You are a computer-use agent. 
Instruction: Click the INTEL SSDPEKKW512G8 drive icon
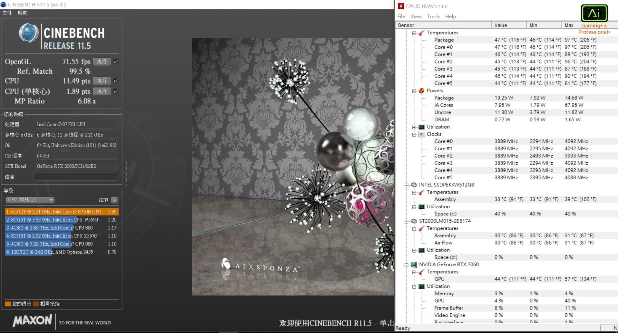pos(414,185)
